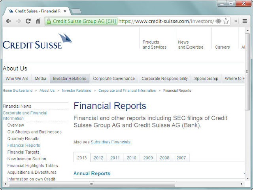The height and width of the screenshot is (190, 253).
Task: Open News and Expertise menu
Action: click(x=191, y=45)
